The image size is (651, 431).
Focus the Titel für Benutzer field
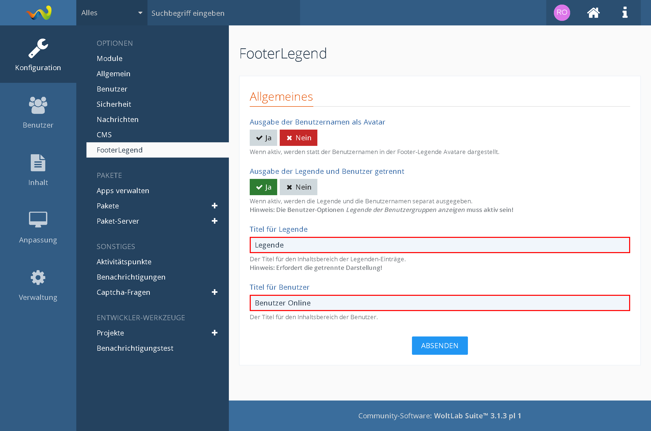(439, 303)
